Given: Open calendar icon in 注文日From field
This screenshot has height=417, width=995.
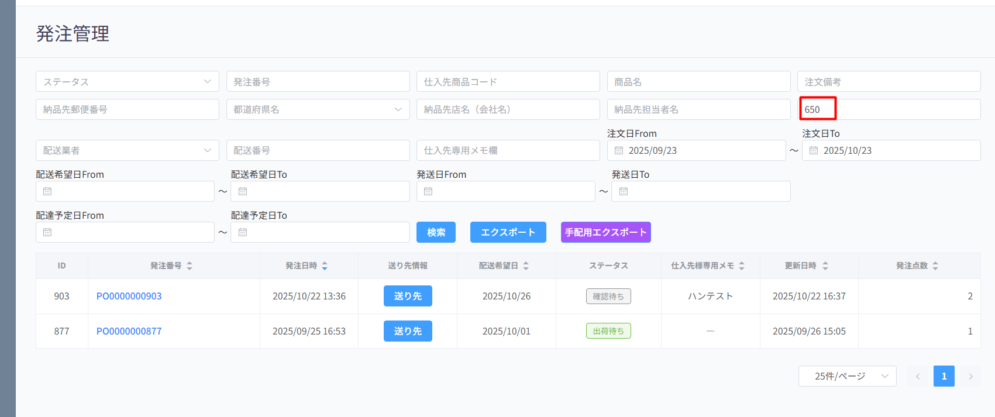Looking at the screenshot, I should point(619,150).
